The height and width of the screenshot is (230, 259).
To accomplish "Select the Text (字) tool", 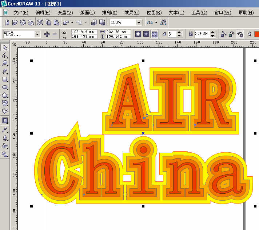I will [5, 111].
